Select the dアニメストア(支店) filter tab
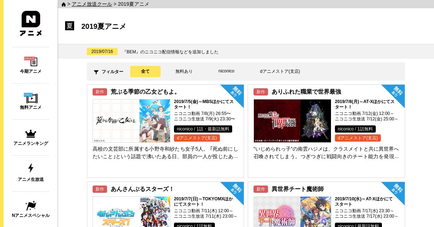Image resolution: width=434 pixels, height=227 pixels. pos(280,71)
